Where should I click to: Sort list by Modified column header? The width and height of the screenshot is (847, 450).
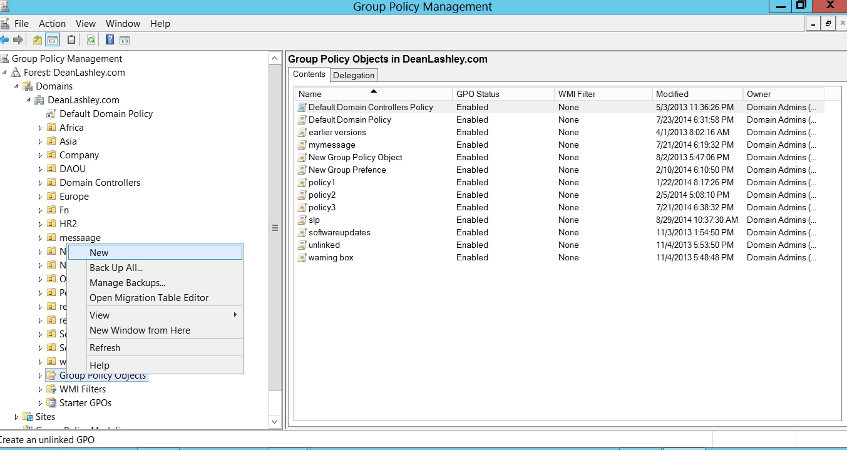(x=672, y=94)
